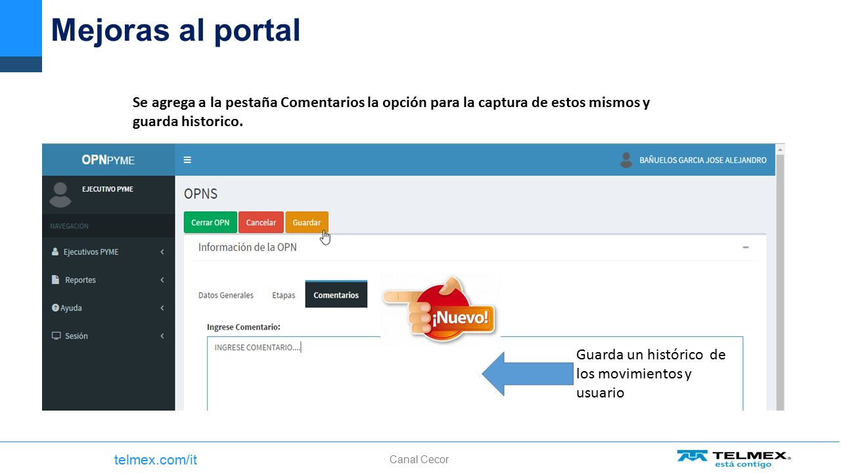Click the red Cancelar button
This screenshot has height=473, width=841.
click(261, 222)
